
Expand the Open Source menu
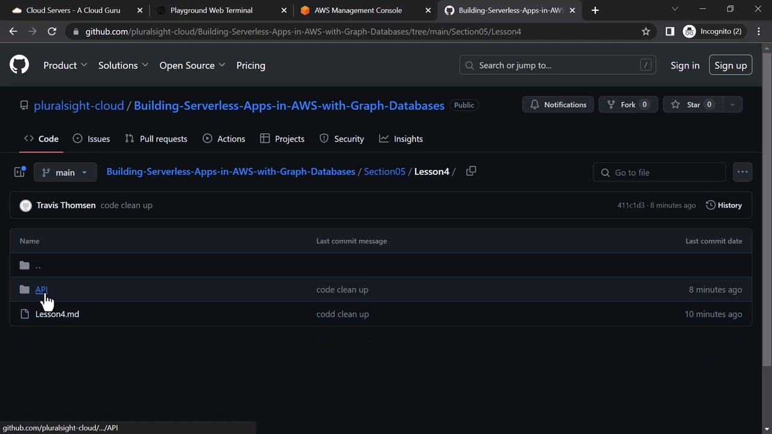(192, 65)
